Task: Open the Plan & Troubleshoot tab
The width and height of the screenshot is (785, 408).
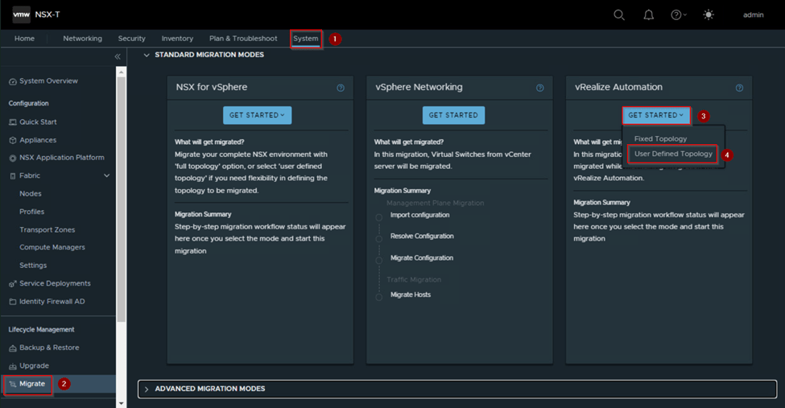Action: [x=243, y=39]
